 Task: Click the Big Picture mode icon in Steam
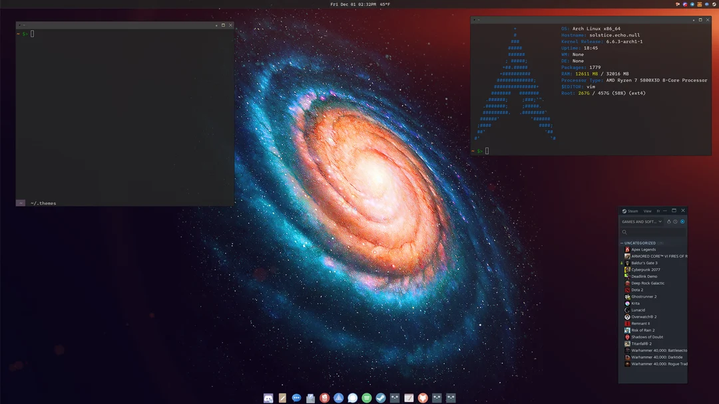(682, 221)
